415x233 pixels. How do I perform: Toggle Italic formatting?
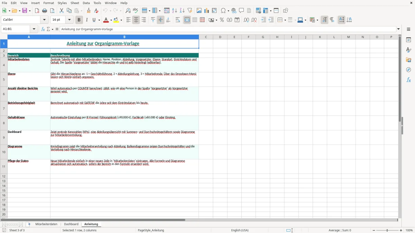click(x=87, y=20)
